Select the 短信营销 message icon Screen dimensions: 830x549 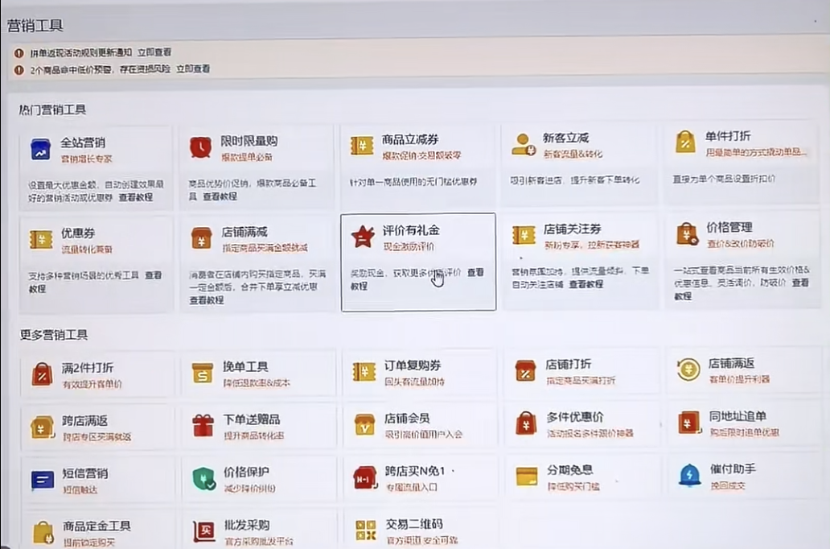click(x=43, y=481)
